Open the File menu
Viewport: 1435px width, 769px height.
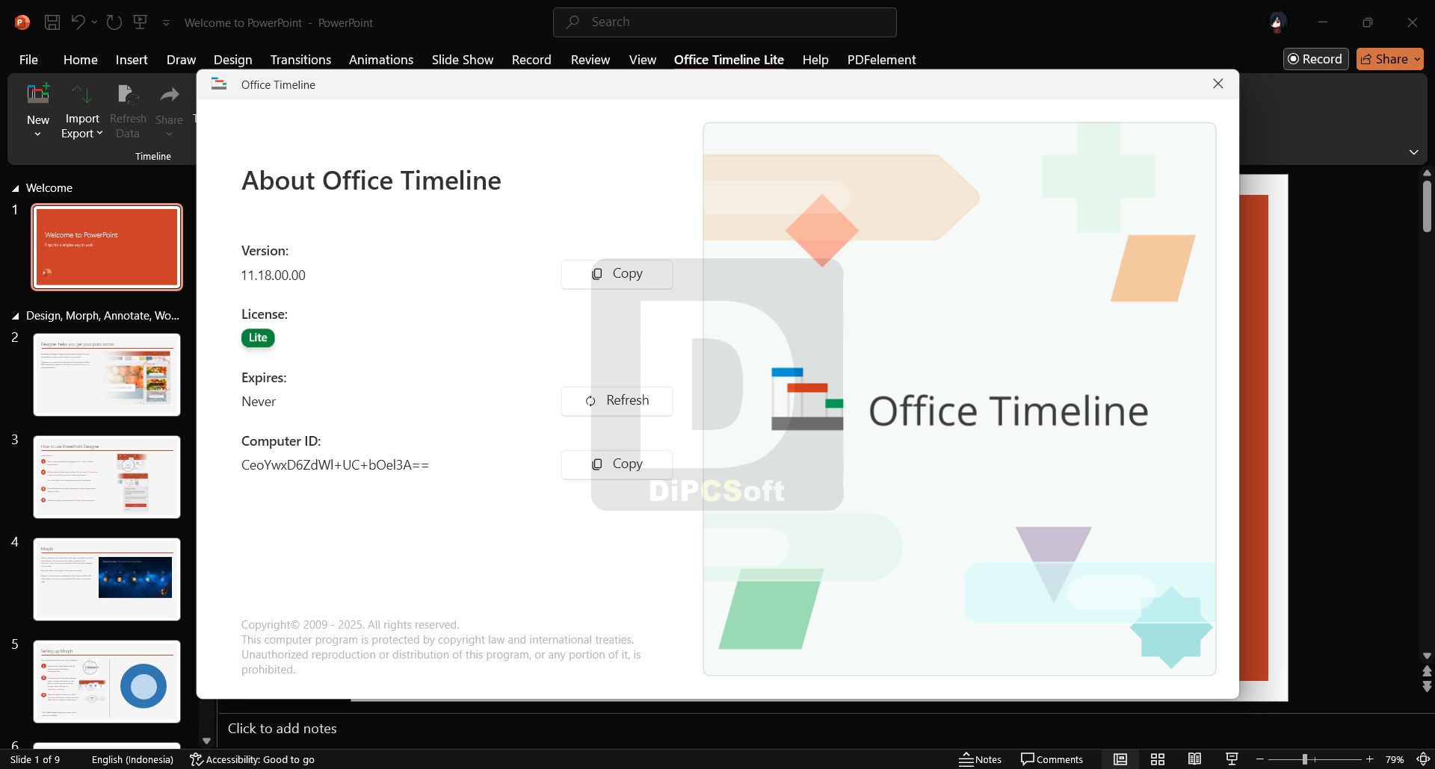click(x=28, y=60)
